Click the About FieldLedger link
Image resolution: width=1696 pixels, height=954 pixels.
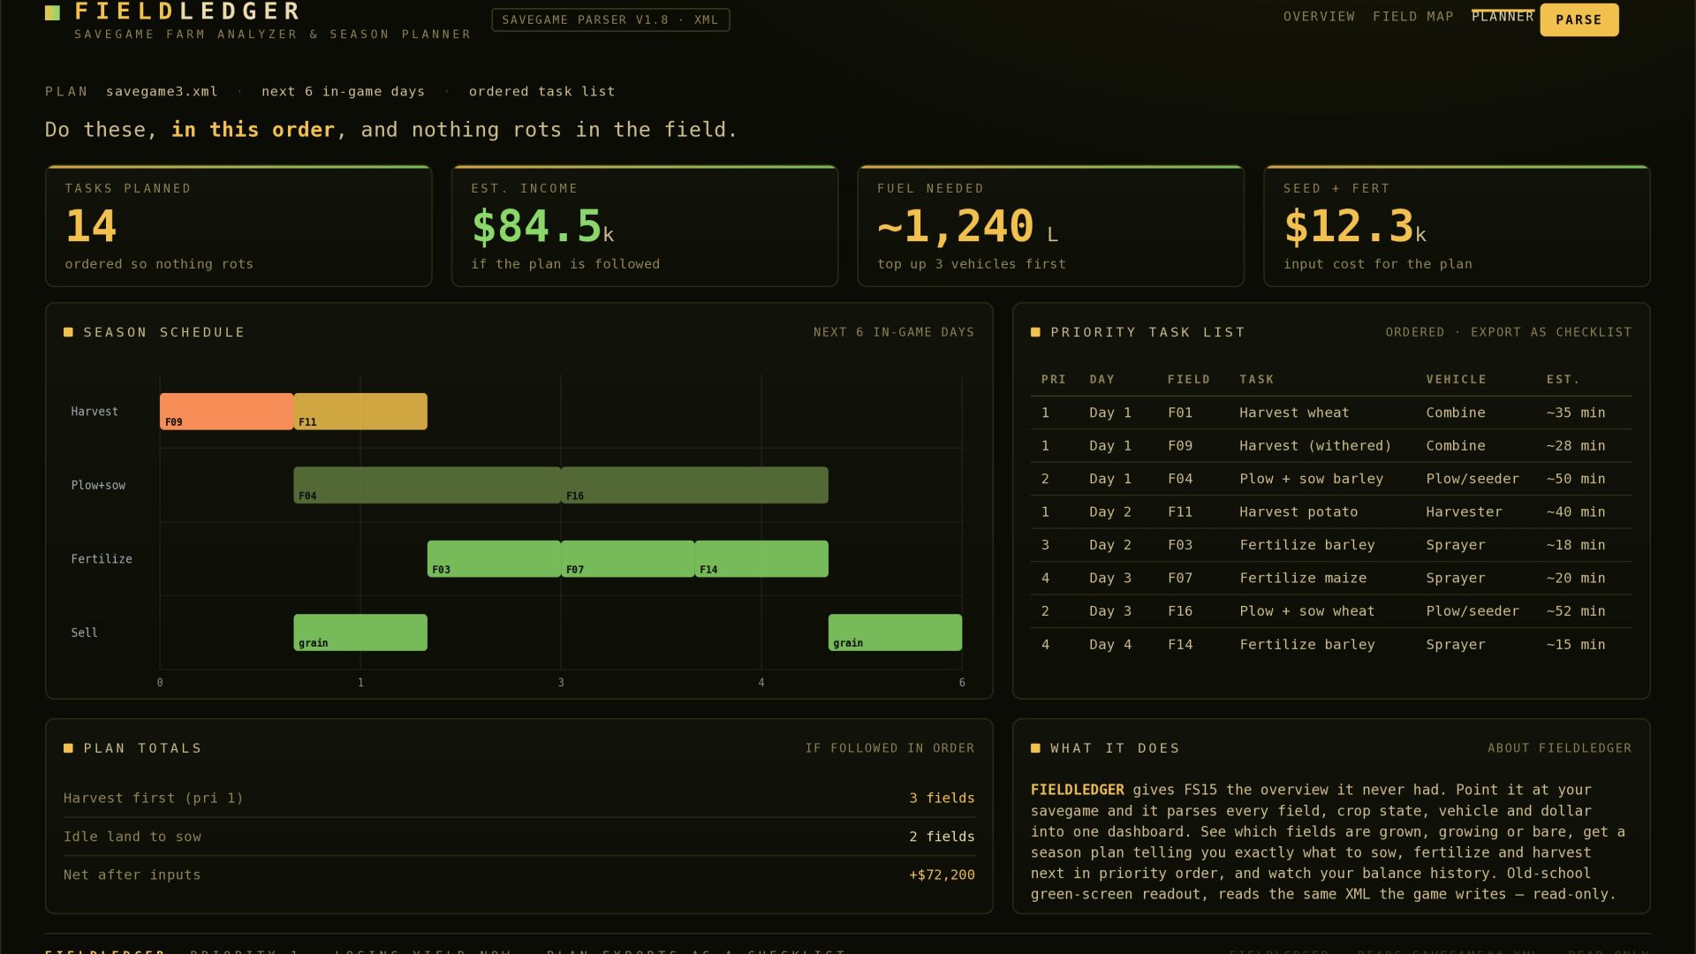pyautogui.click(x=1559, y=748)
